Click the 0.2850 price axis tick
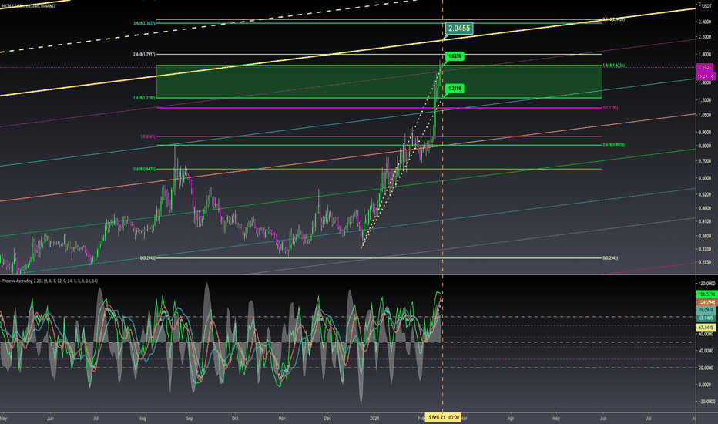This screenshot has height=424, width=718. [705, 262]
